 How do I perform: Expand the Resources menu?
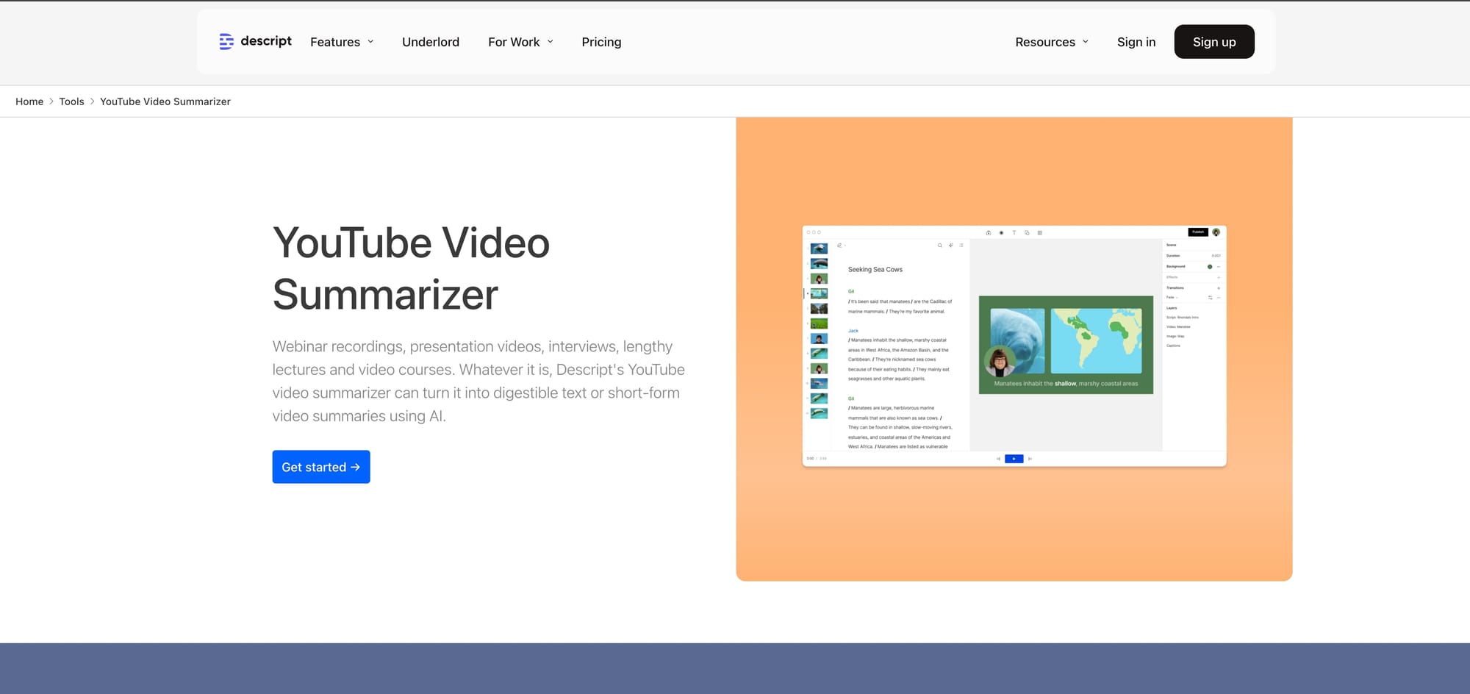click(1052, 42)
